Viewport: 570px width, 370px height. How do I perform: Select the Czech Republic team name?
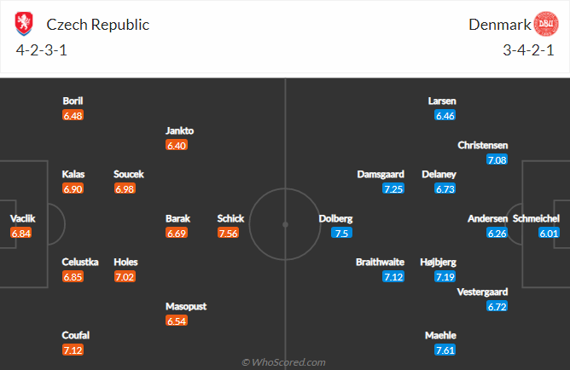97,25
